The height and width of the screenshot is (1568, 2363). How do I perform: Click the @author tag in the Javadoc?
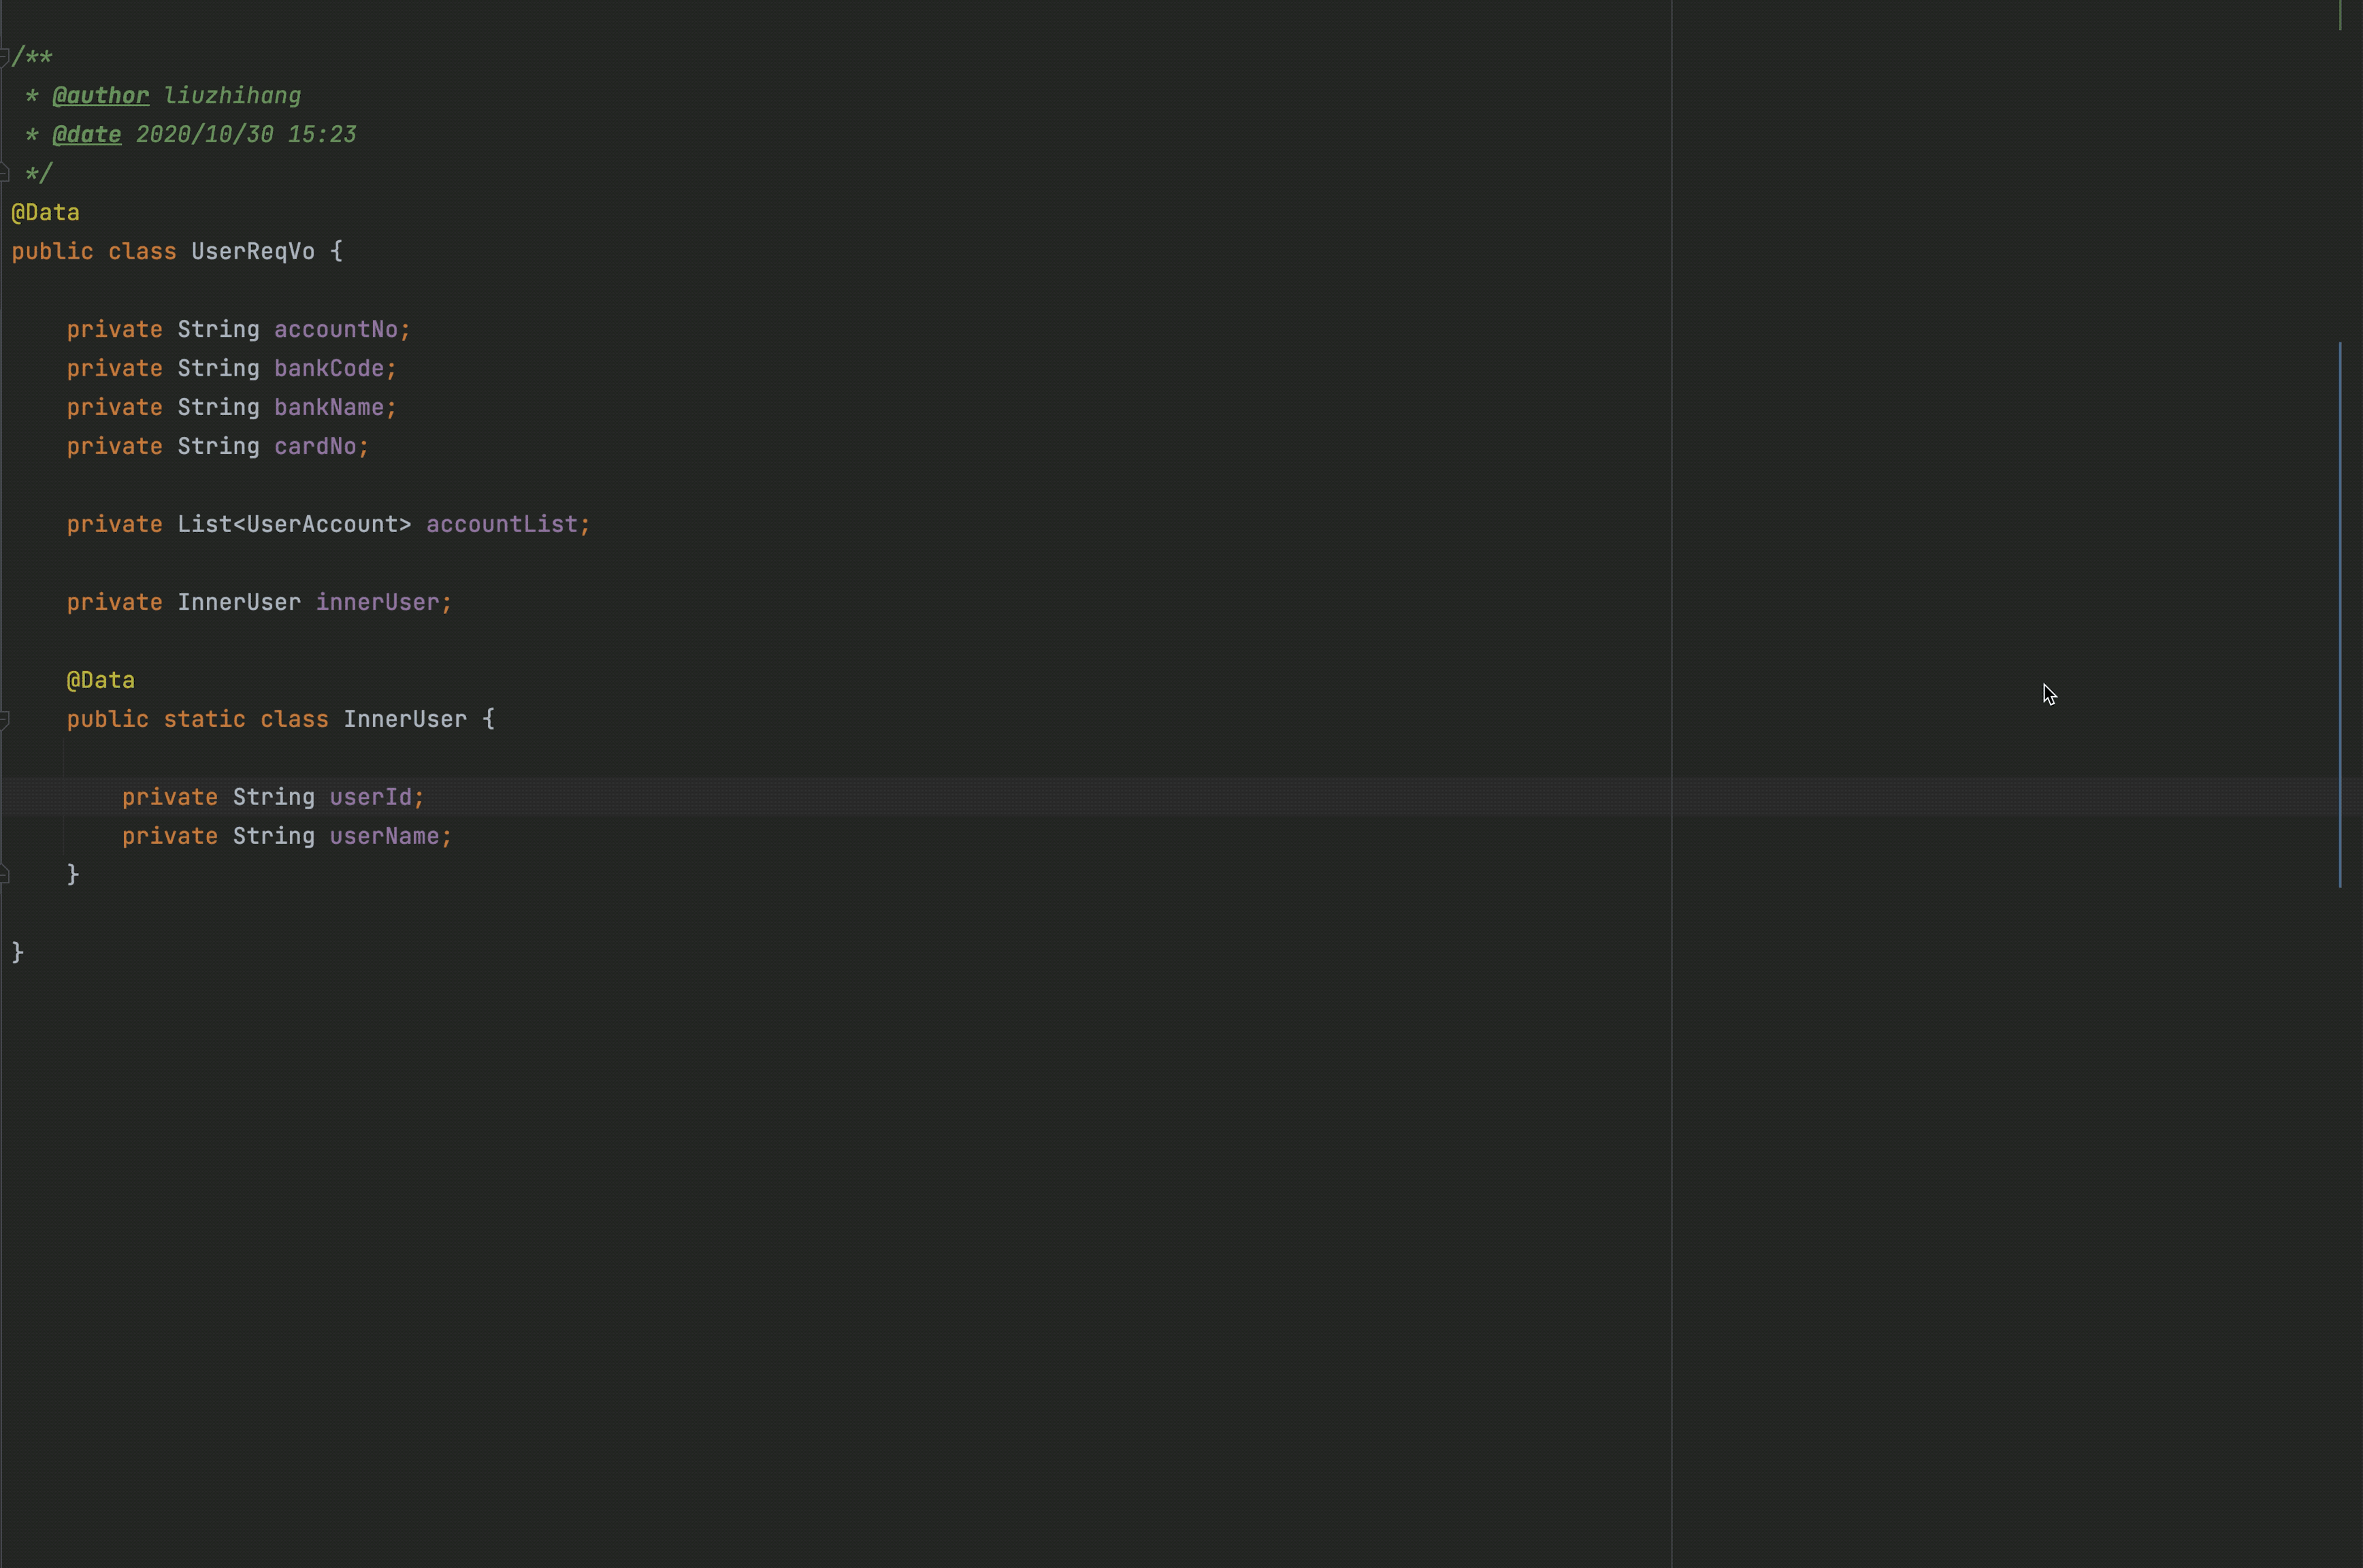tap(100, 96)
